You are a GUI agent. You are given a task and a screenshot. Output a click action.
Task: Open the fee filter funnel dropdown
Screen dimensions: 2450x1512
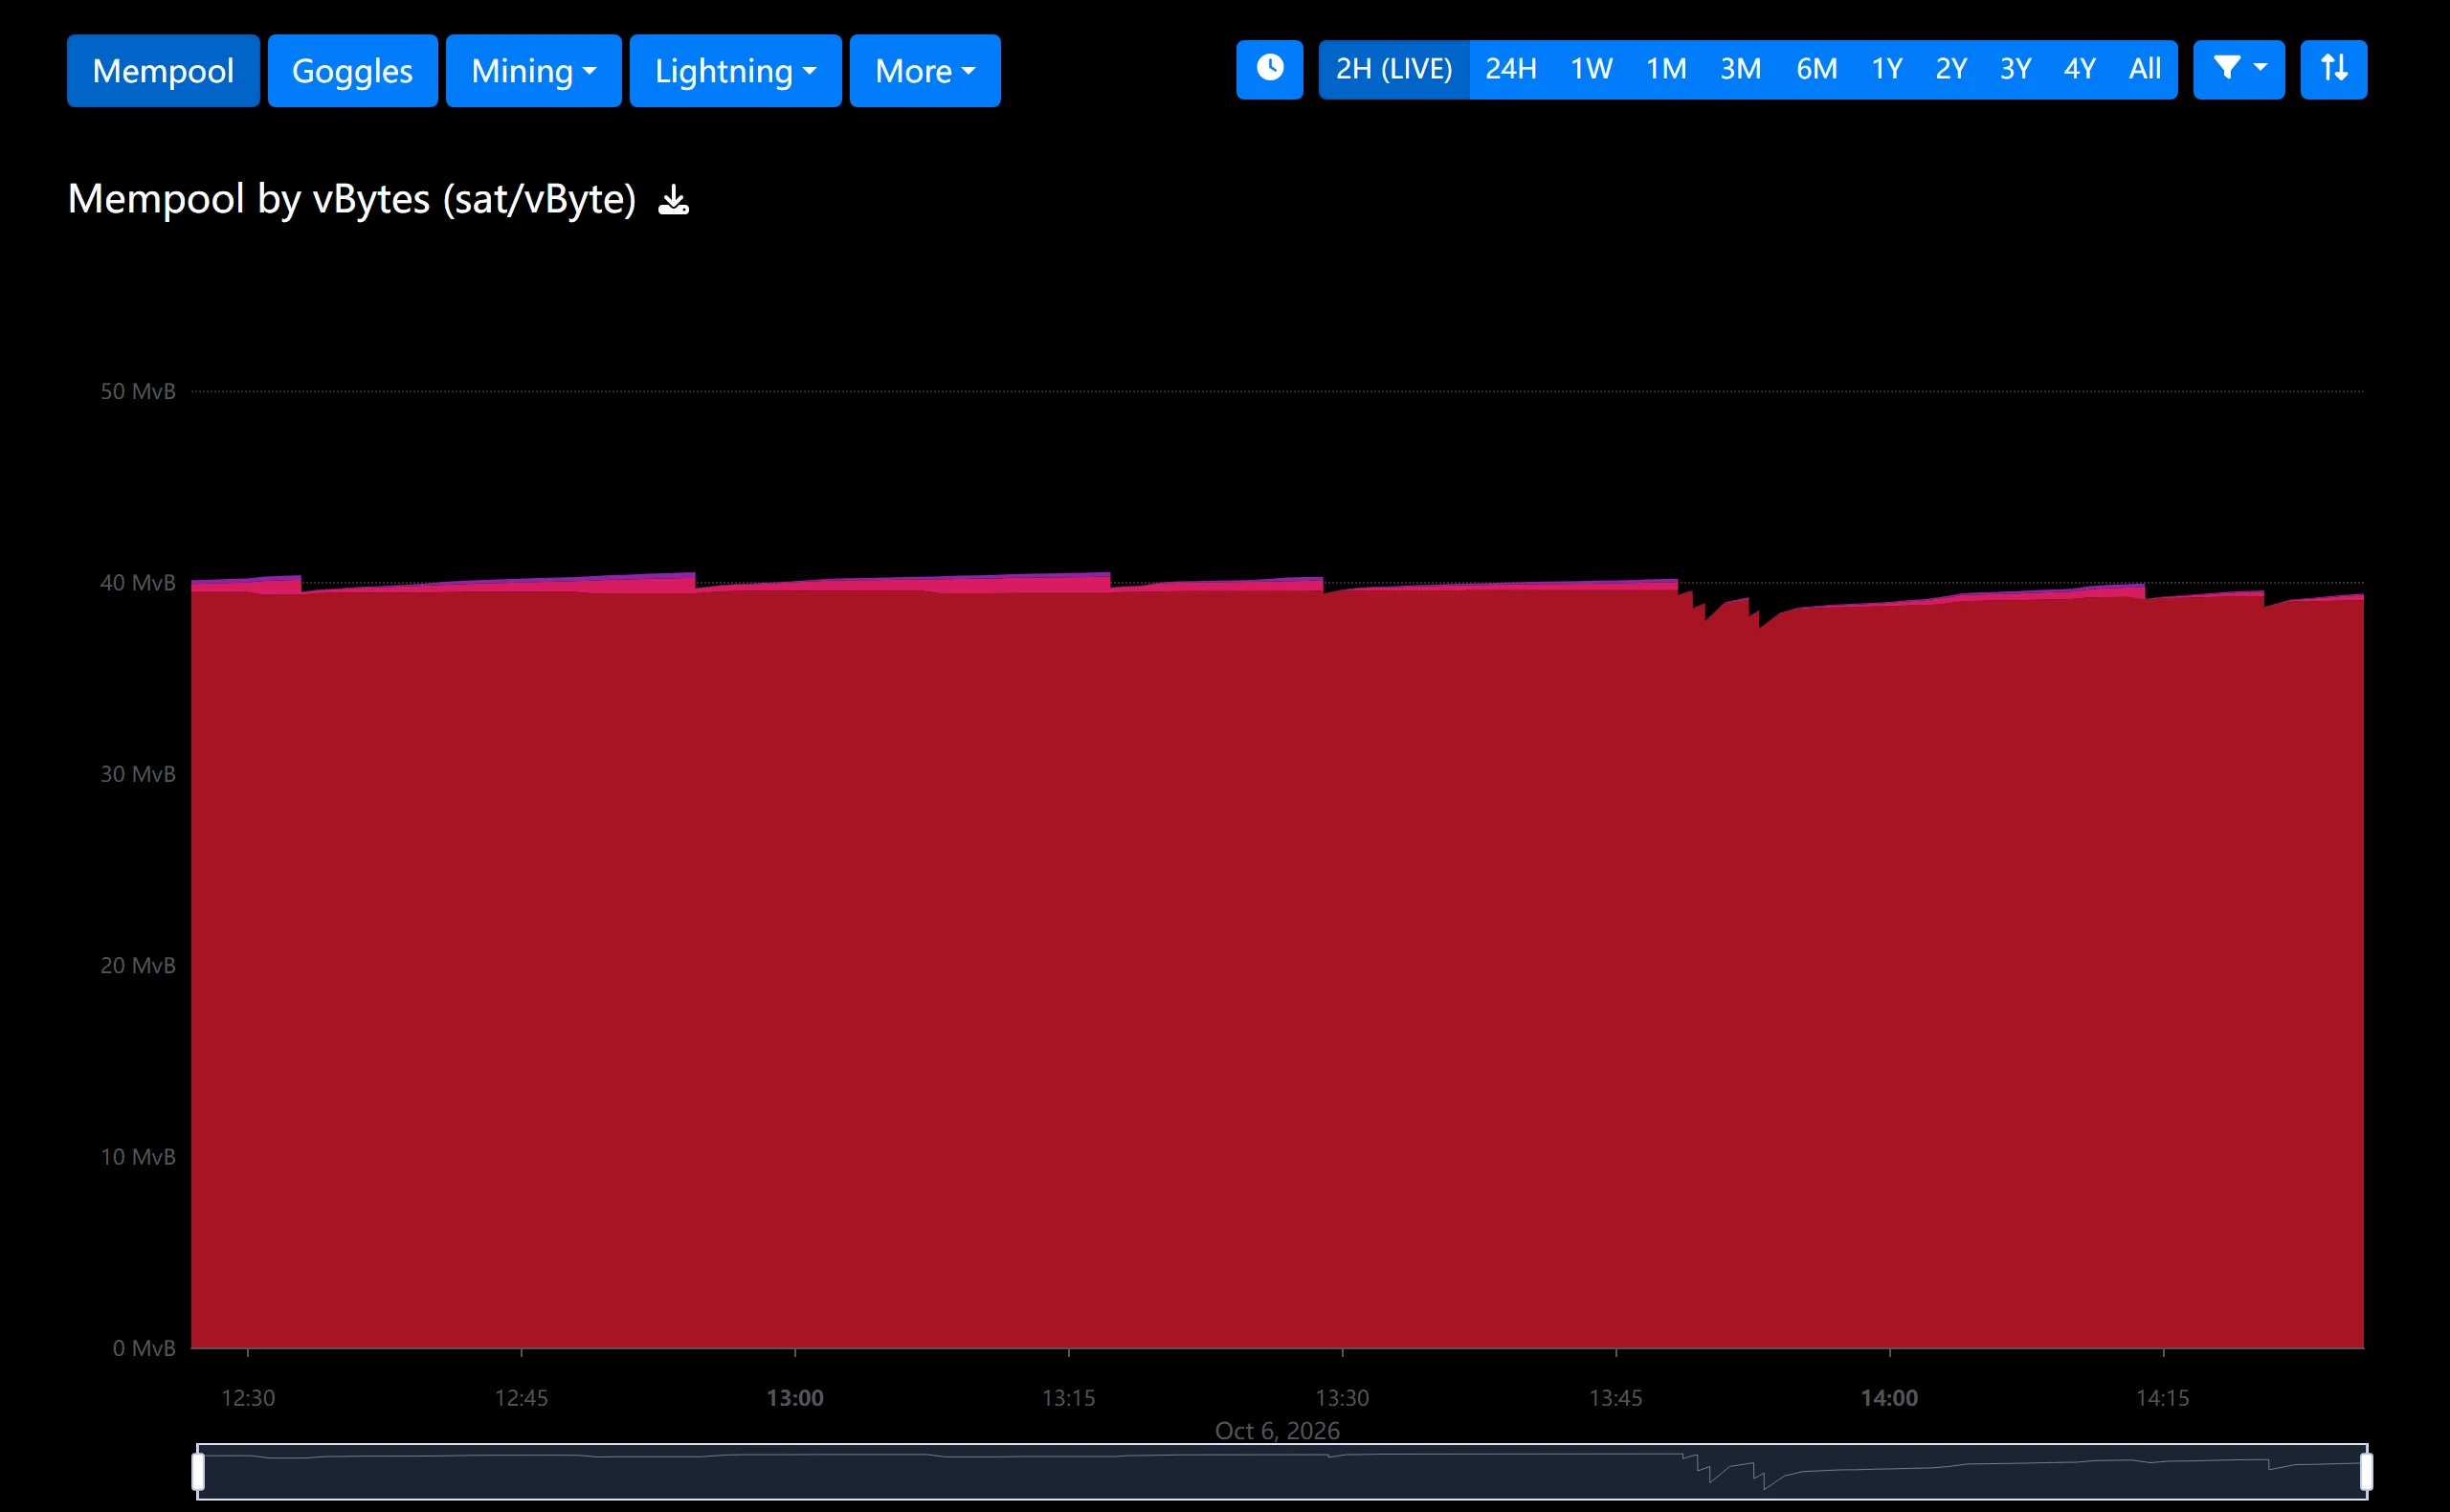[x=2239, y=69]
